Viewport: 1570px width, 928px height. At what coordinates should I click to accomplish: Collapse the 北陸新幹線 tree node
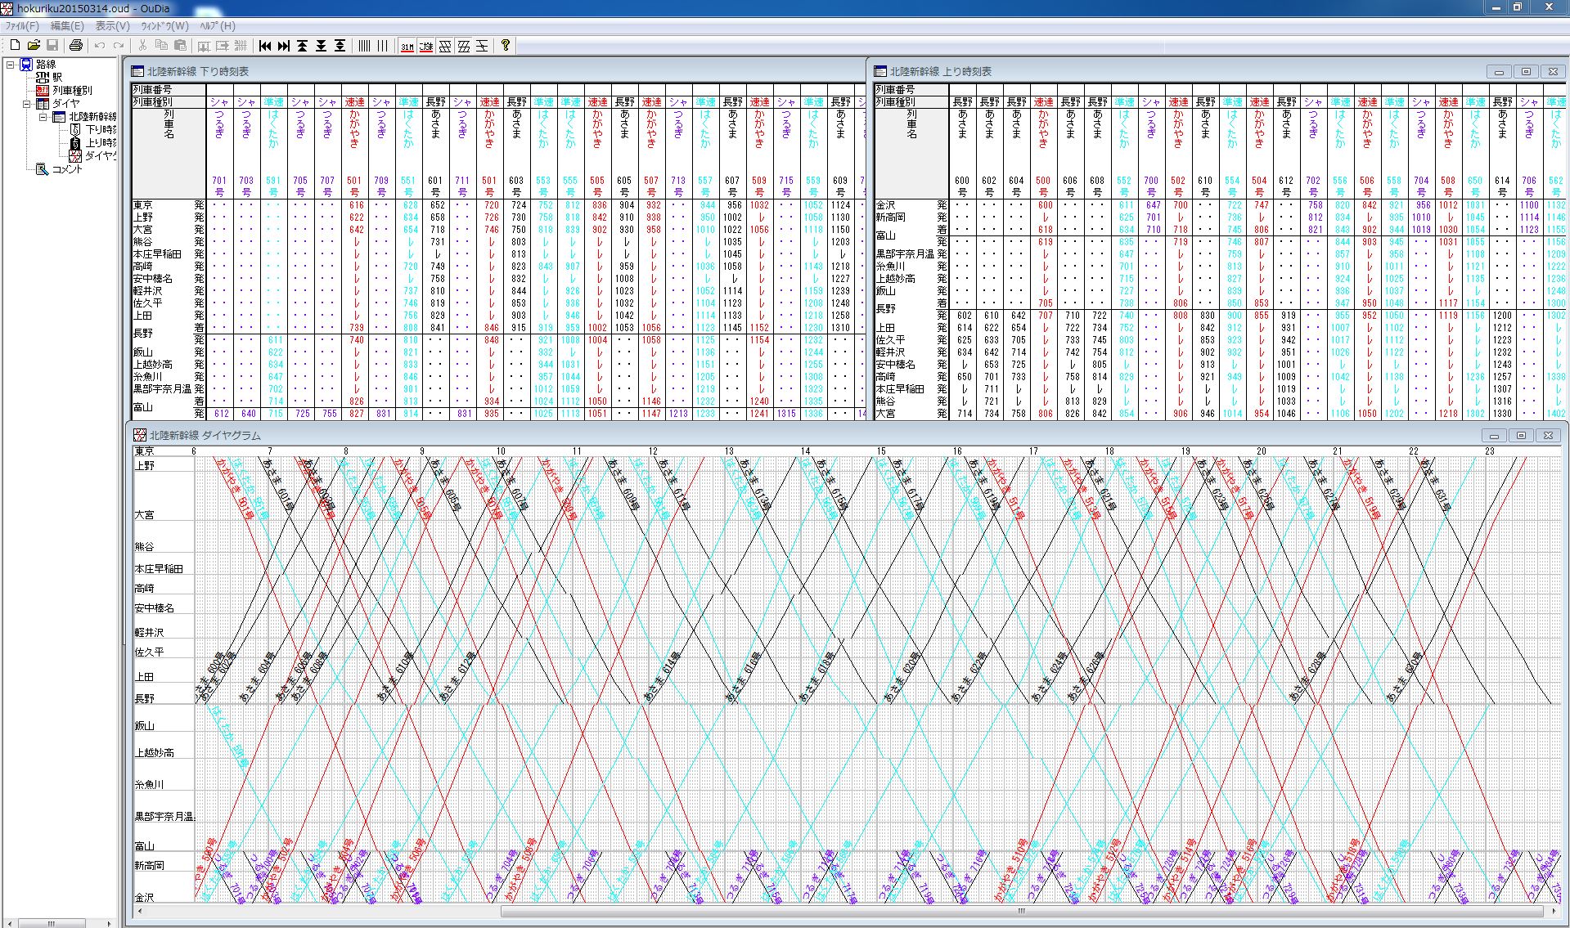(x=43, y=117)
